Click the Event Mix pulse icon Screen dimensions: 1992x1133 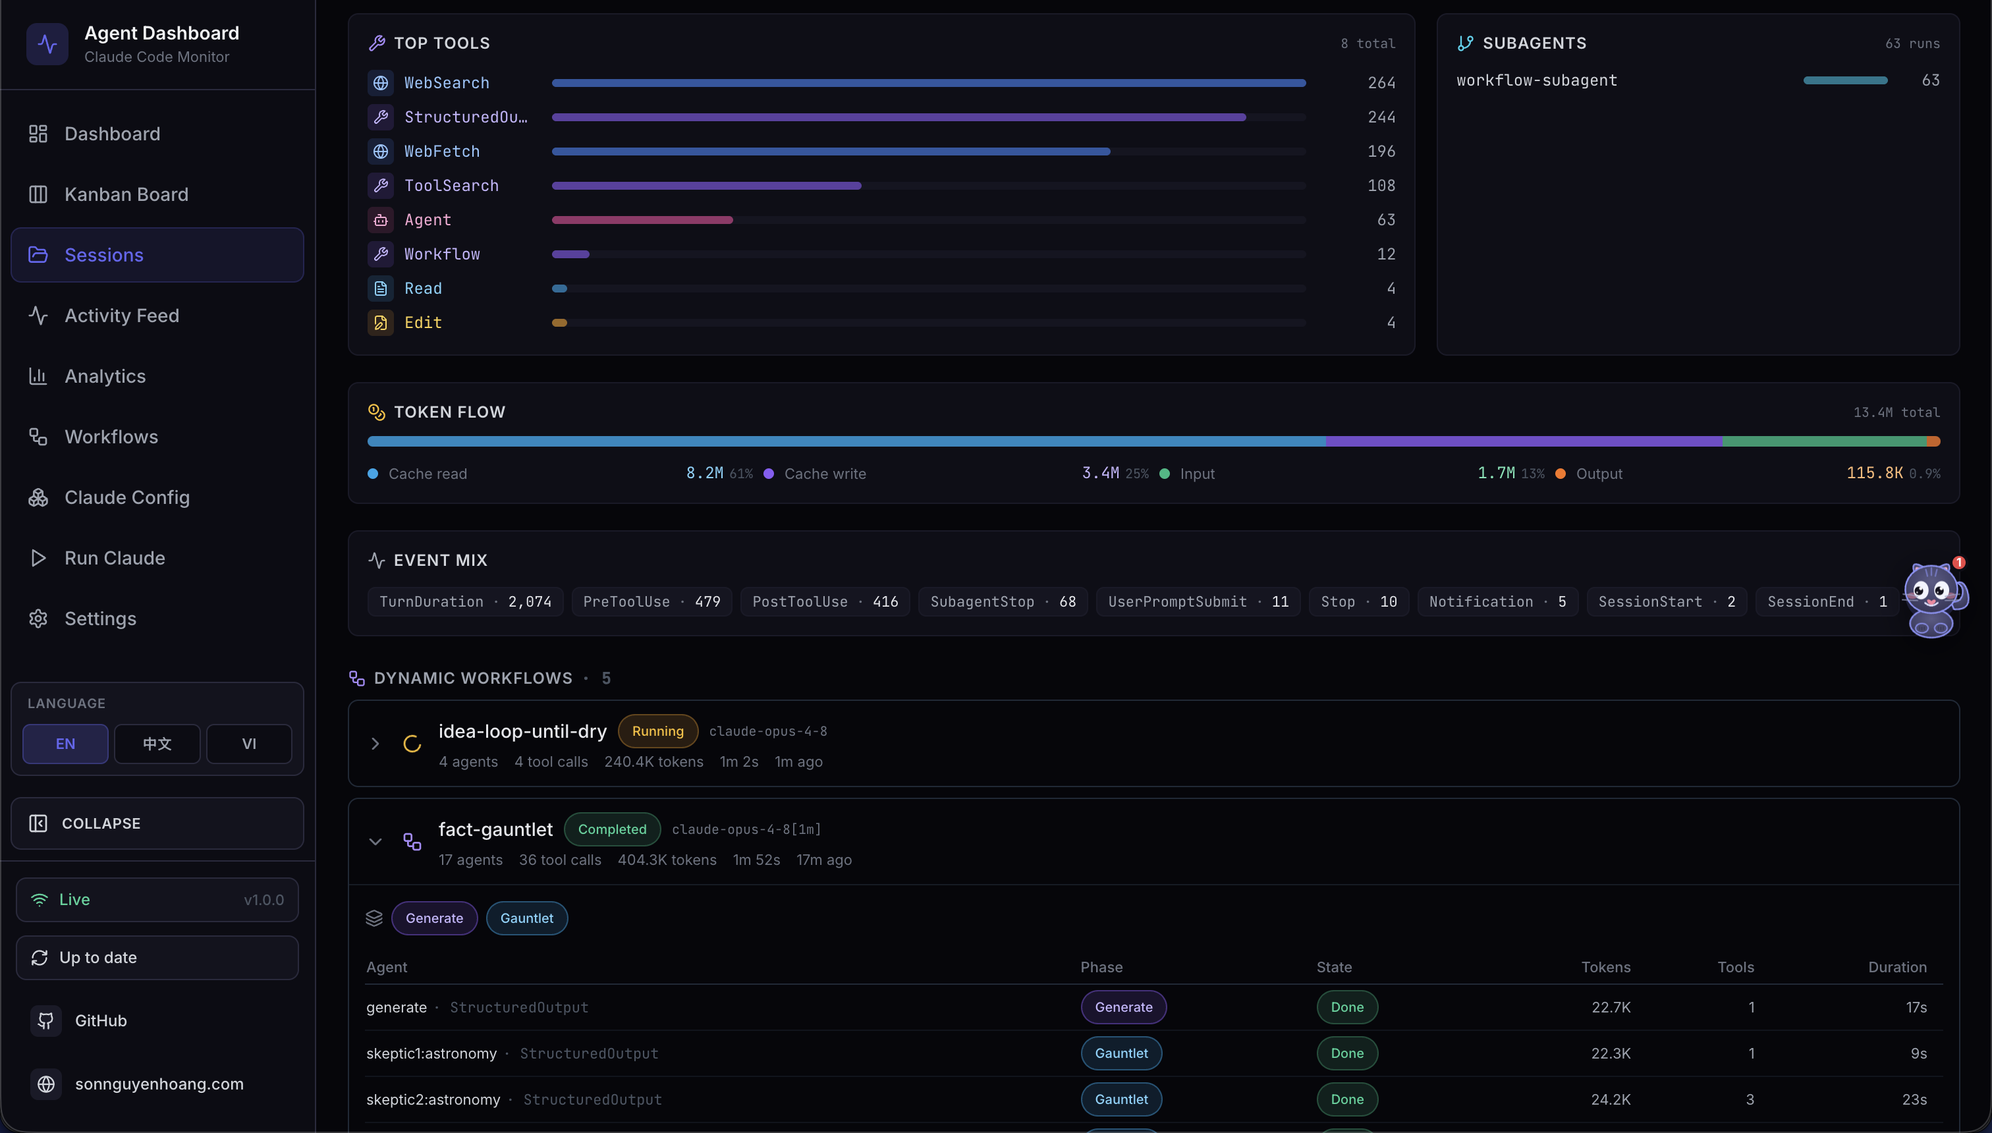click(x=377, y=559)
